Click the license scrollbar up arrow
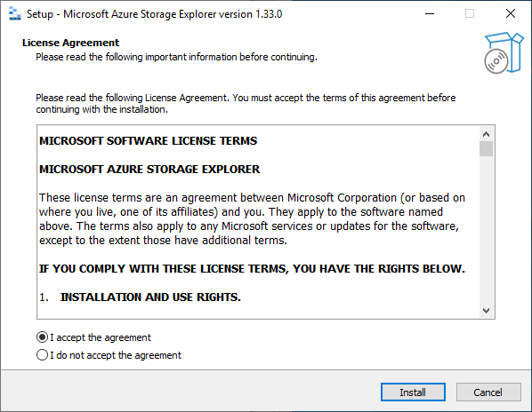Viewport: 532px width, 412px height. (x=486, y=134)
